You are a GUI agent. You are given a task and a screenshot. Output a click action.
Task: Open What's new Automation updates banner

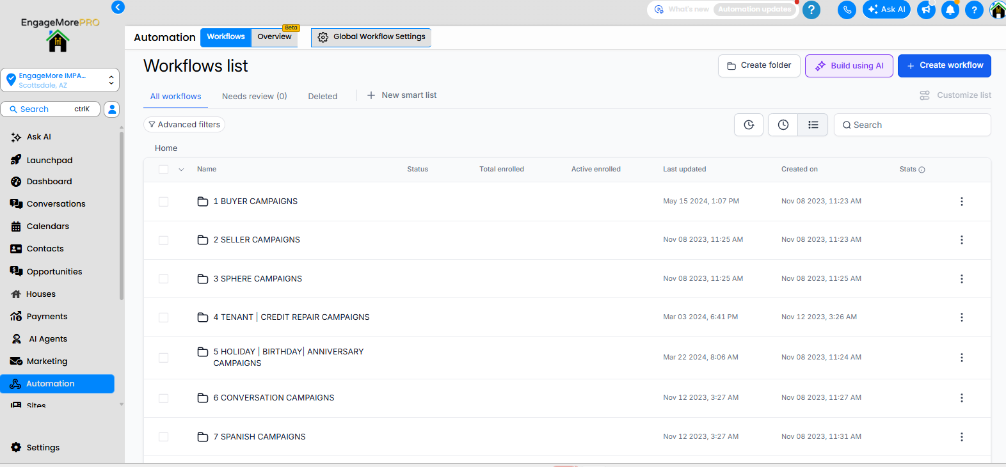point(723,10)
